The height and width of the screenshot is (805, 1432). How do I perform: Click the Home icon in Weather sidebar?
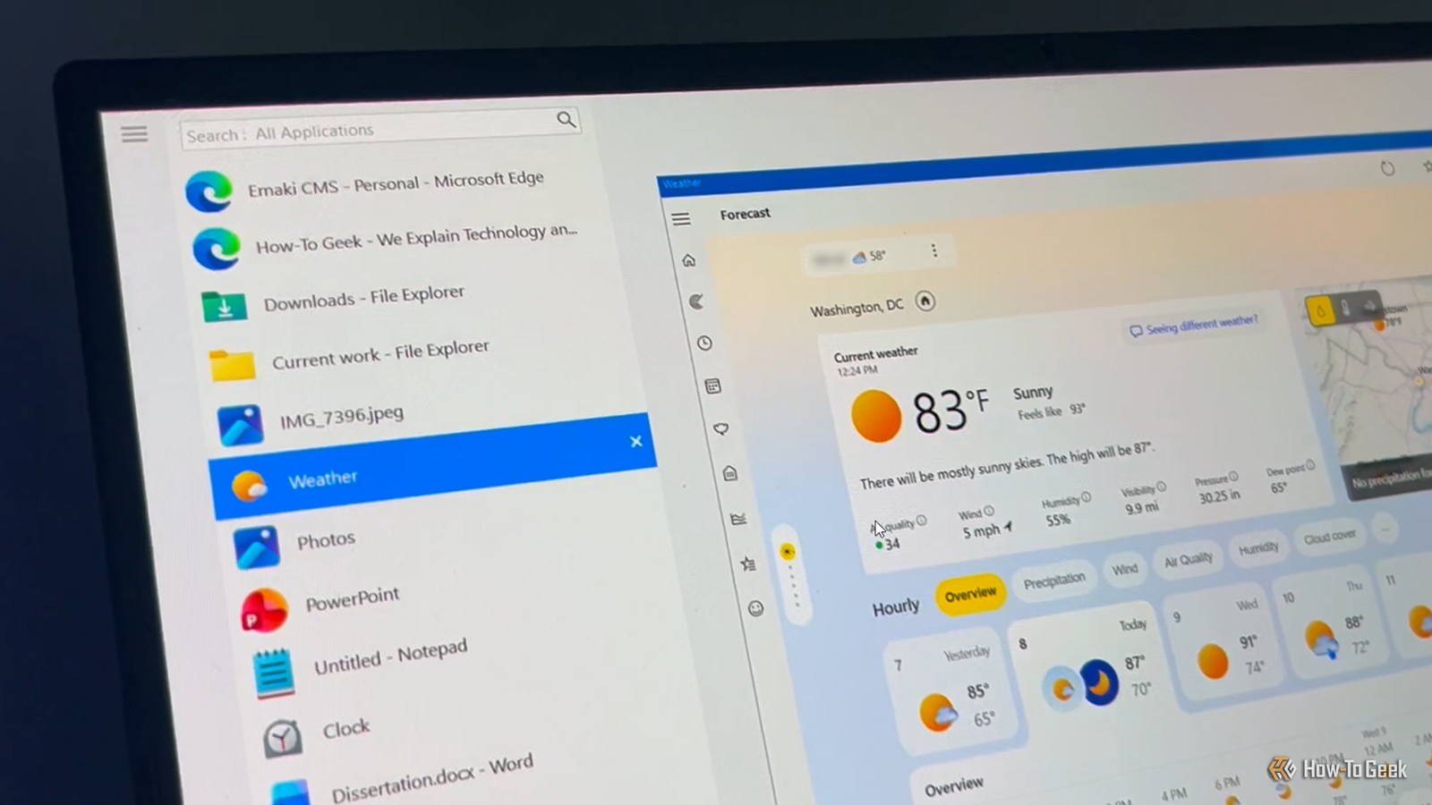688,260
